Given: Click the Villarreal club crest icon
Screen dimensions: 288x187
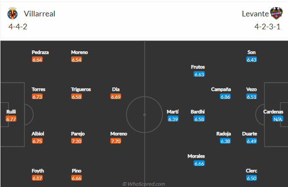Looking at the screenshot, I should [13, 13].
